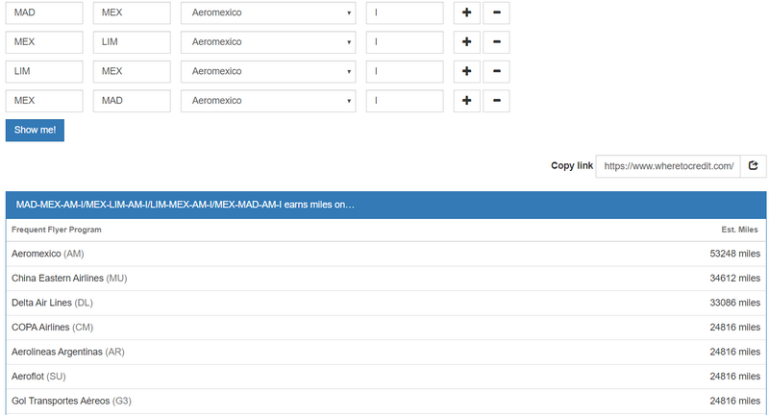The height and width of the screenshot is (415, 769).
Task: Edit destination field MEX in the first row
Action: point(132,12)
